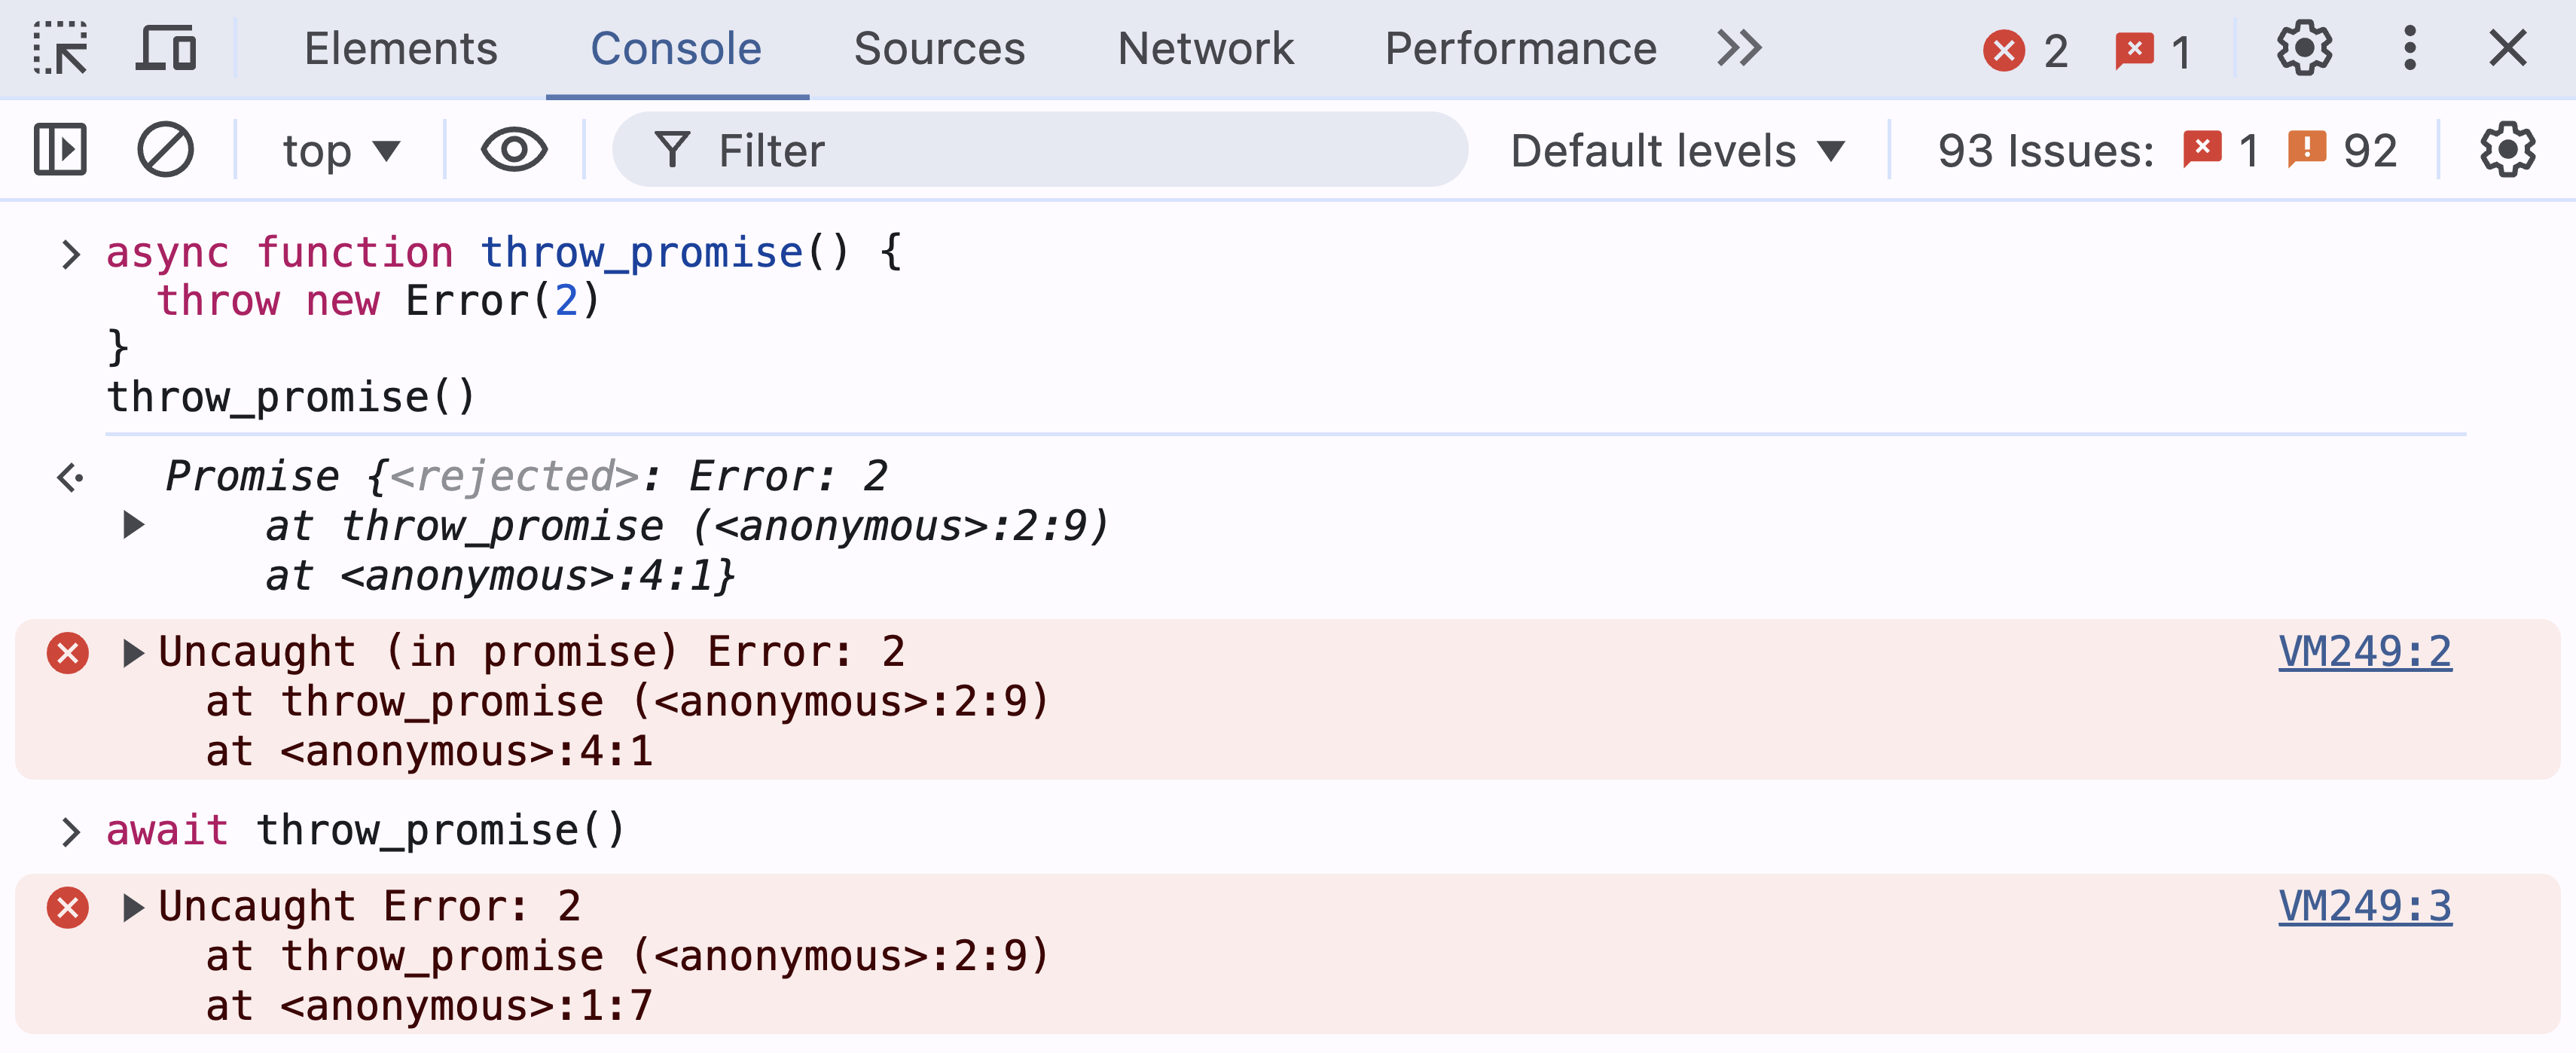Click the orange 92 issues warning icon

point(2306,150)
